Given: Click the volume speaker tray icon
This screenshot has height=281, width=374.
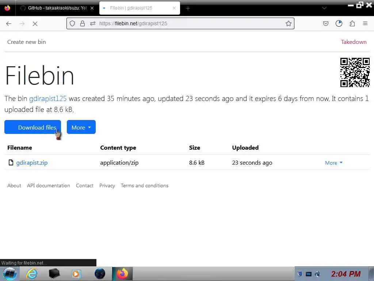Looking at the screenshot, I should (x=317, y=274).
